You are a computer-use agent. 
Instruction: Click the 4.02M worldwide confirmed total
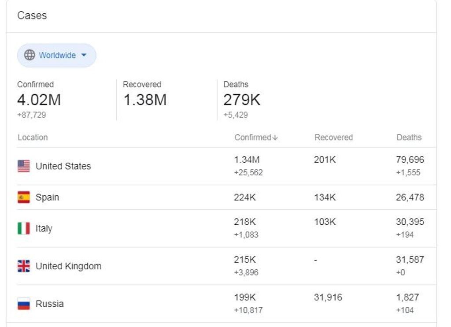tap(39, 100)
